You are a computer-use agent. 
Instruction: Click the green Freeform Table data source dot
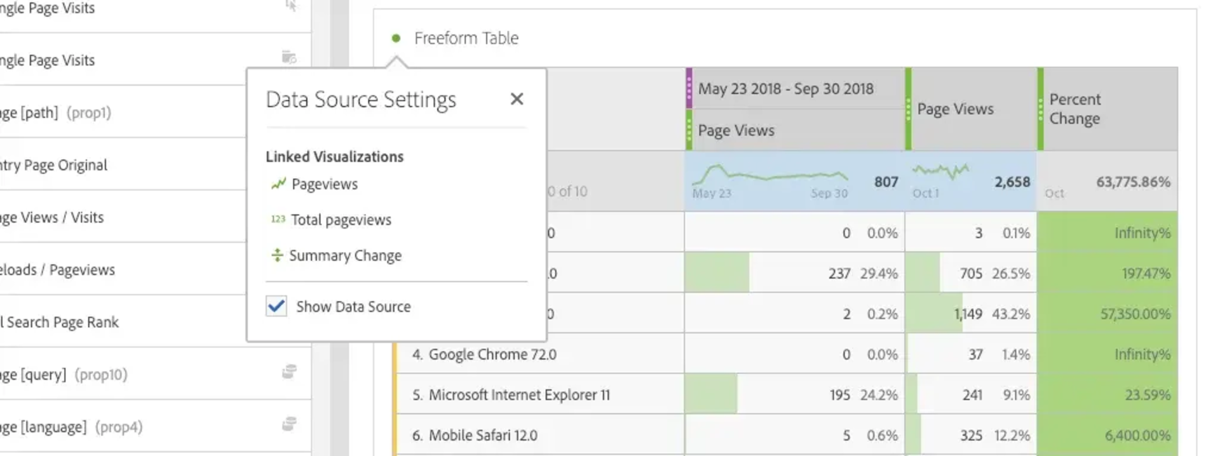(x=396, y=38)
